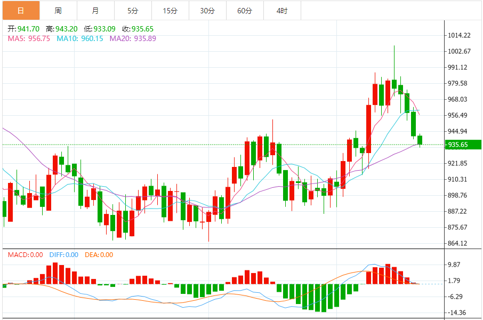Switch to the 周 weekly tab
The image size is (483, 320).
click(x=58, y=11)
